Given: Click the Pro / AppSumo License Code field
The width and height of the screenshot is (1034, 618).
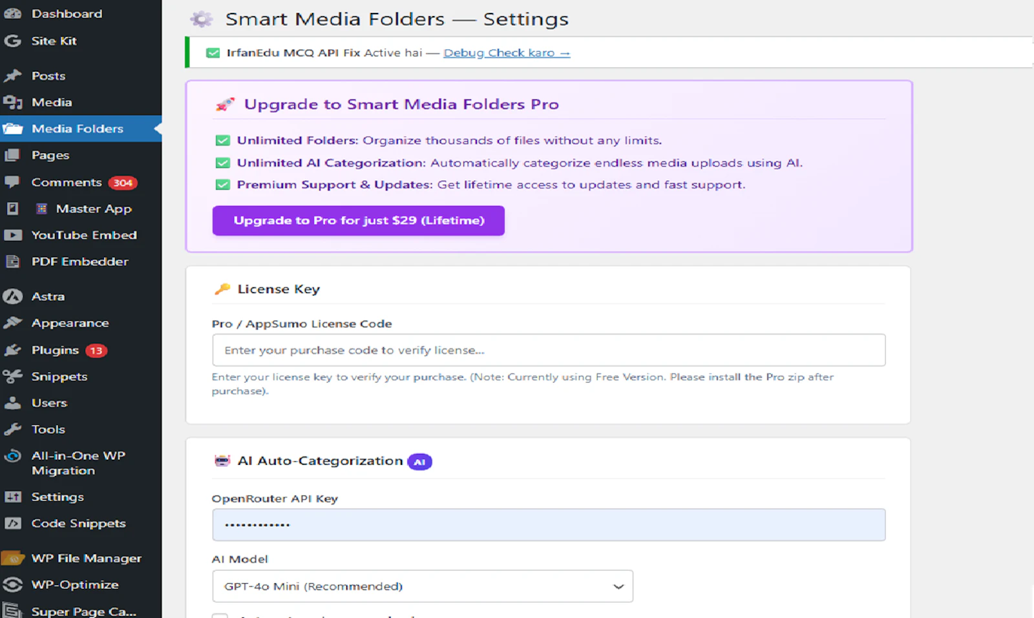Looking at the screenshot, I should [549, 350].
